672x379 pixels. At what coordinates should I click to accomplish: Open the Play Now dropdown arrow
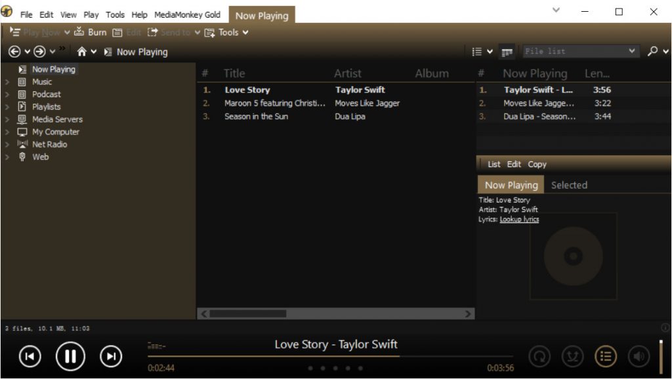point(67,32)
